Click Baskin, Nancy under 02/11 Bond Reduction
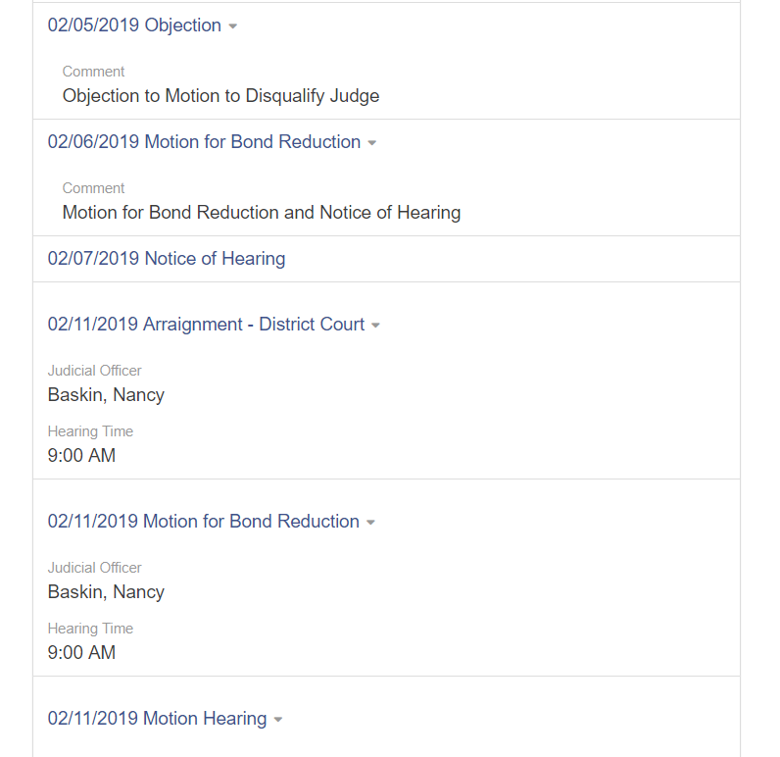Screen dimensions: 780x757 (106, 592)
